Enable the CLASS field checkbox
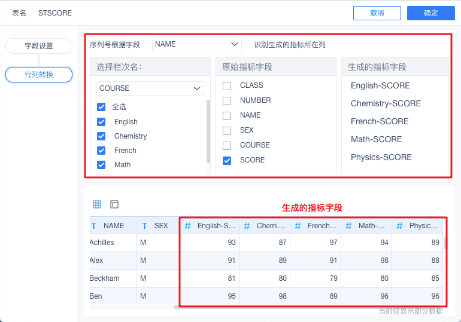Image resolution: width=461 pixels, height=322 pixels. [227, 85]
